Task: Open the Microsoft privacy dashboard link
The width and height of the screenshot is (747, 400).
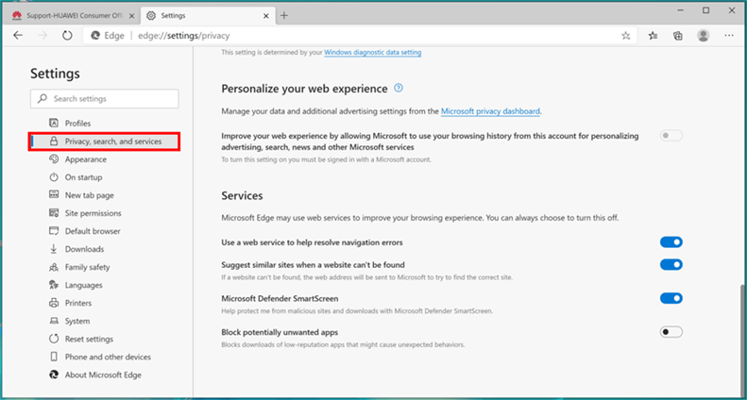Action: 490,111
